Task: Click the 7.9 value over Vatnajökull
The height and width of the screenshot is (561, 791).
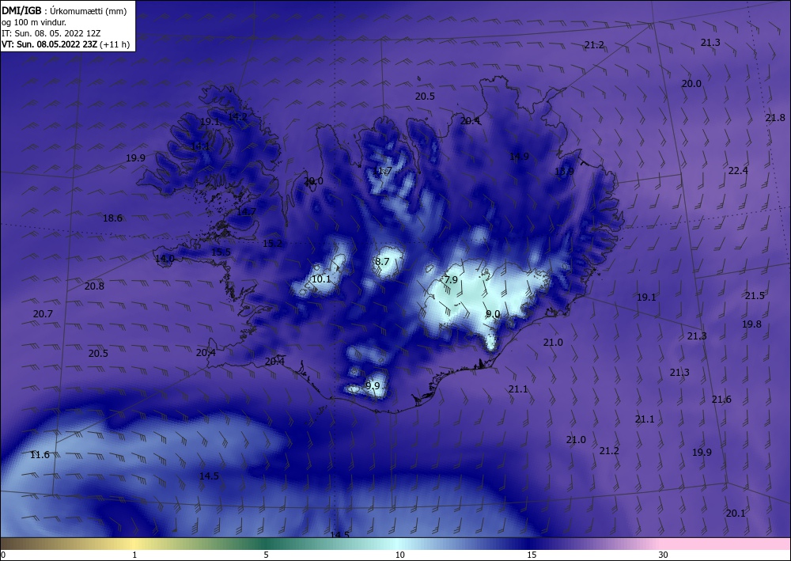Action: (451, 279)
